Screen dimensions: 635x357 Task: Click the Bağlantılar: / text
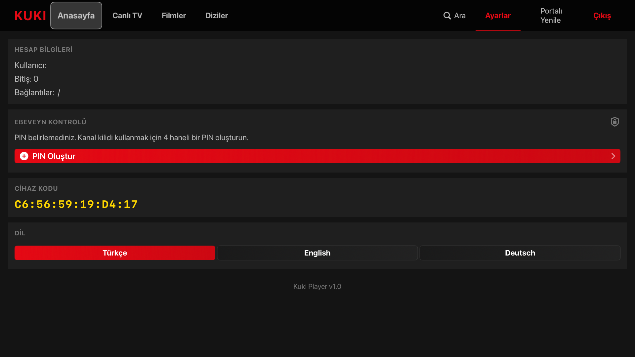pyautogui.click(x=37, y=93)
